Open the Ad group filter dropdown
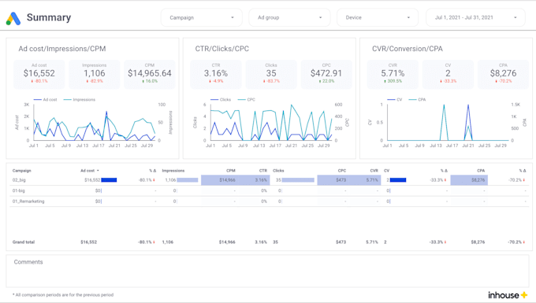The height and width of the screenshot is (303, 536). coord(289,17)
